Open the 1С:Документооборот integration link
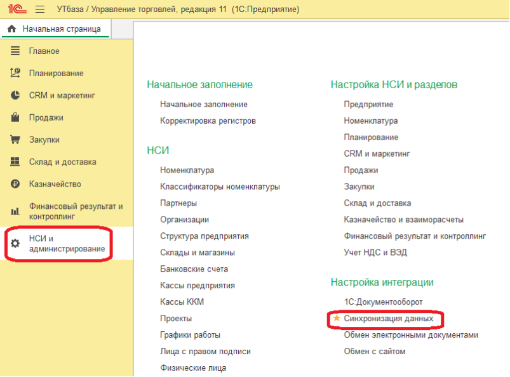 383,302
